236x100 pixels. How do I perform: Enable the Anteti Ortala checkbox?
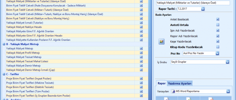pos(218,25)
